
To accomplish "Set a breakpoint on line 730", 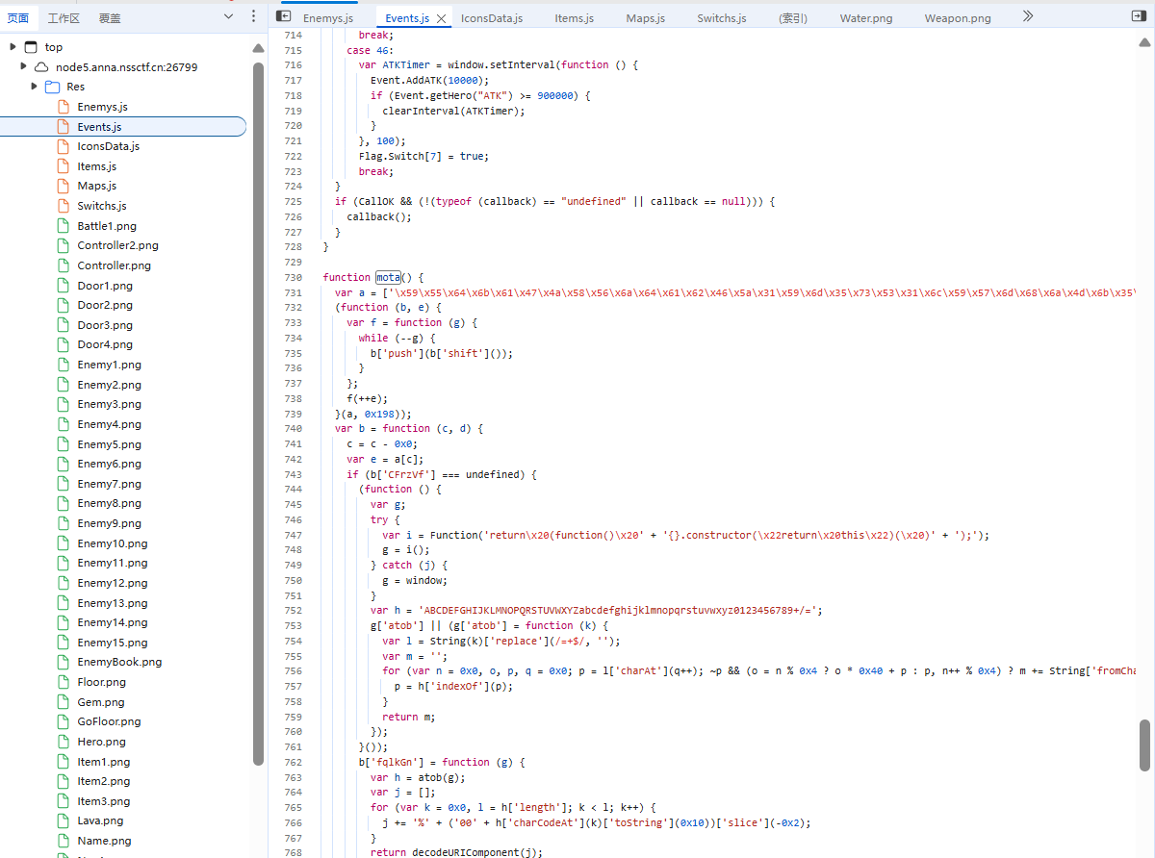I will (294, 277).
